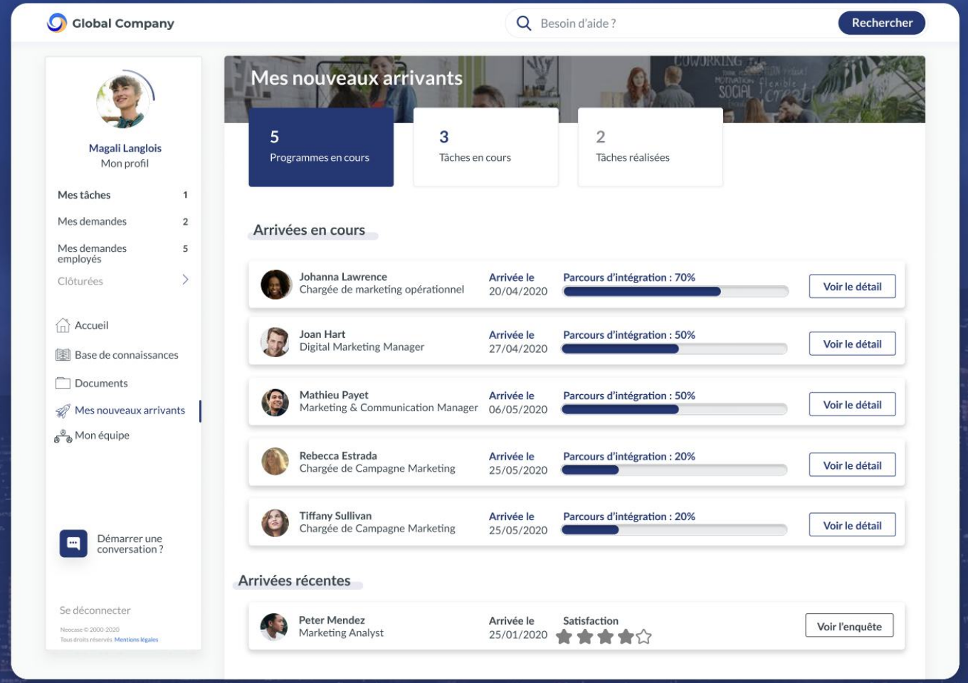View details for Mathieu Payet
Viewport: 968px width, 683px height.
852,405
